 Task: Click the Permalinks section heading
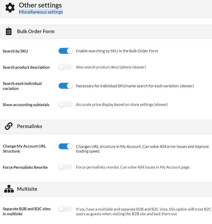click(30, 126)
